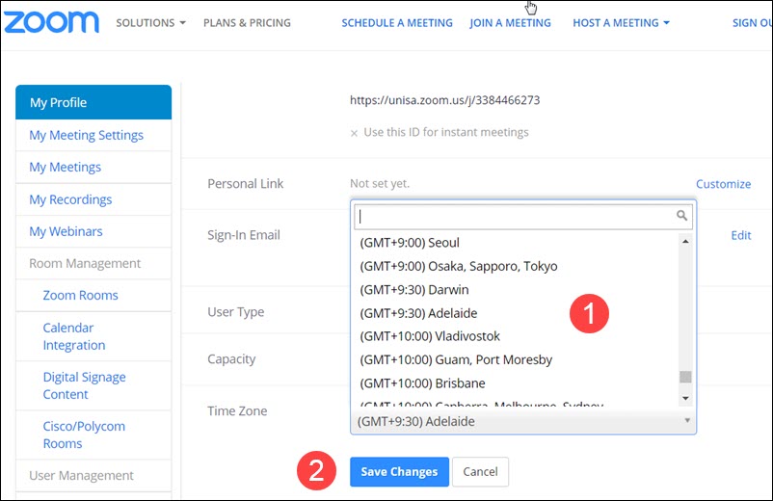
Task: Click Customize for Personal Link
Action: (x=723, y=184)
